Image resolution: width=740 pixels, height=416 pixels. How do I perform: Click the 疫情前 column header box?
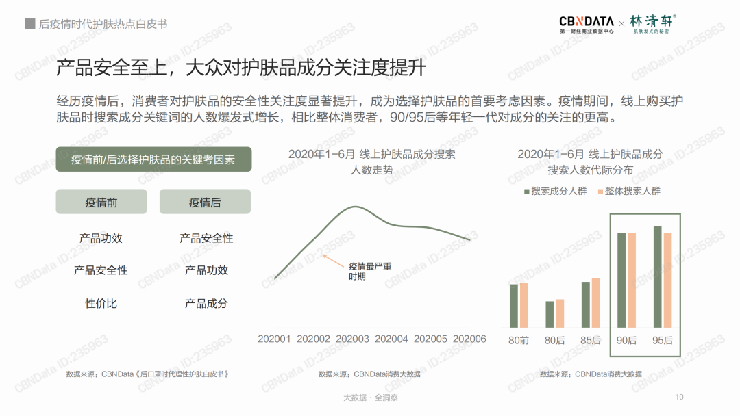(x=101, y=202)
